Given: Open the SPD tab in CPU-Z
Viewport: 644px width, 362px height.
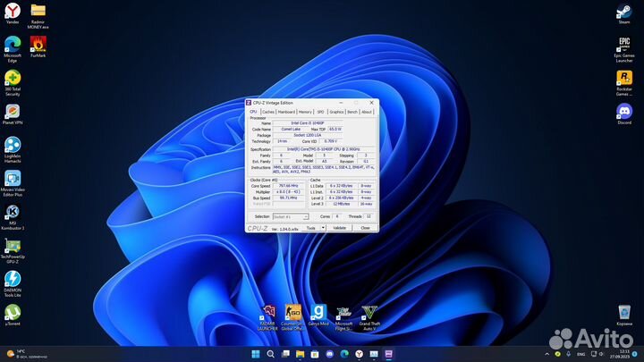Looking at the screenshot, I should pyautogui.click(x=320, y=112).
